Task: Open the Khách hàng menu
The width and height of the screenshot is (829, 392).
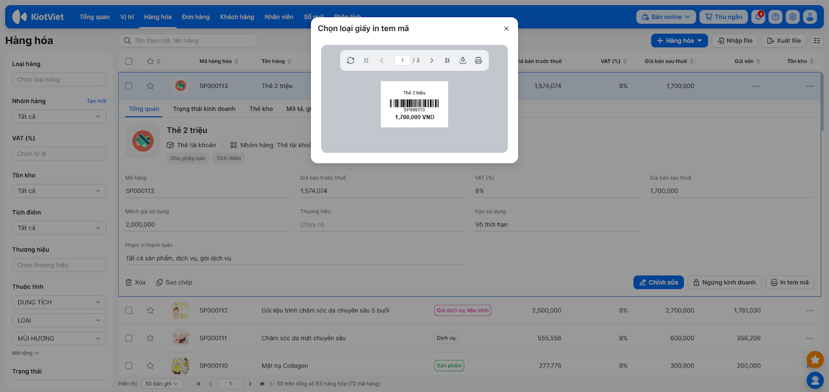Action: tap(237, 17)
